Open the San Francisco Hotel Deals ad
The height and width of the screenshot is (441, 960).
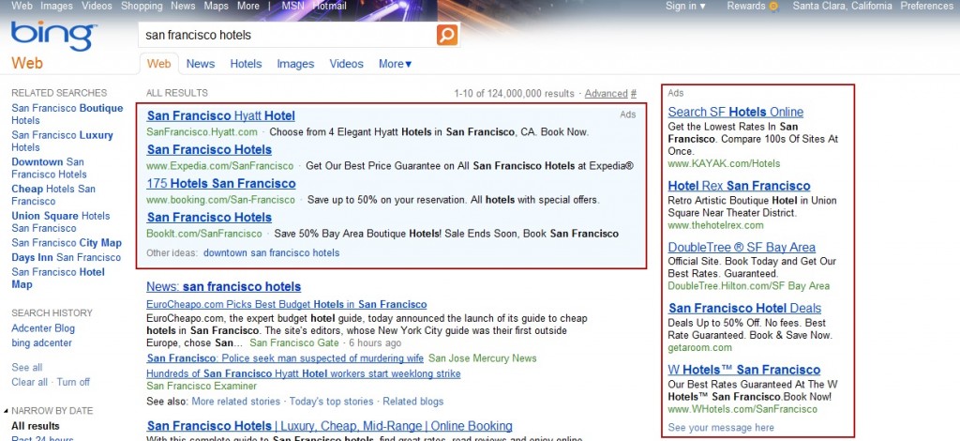[x=744, y=308]
